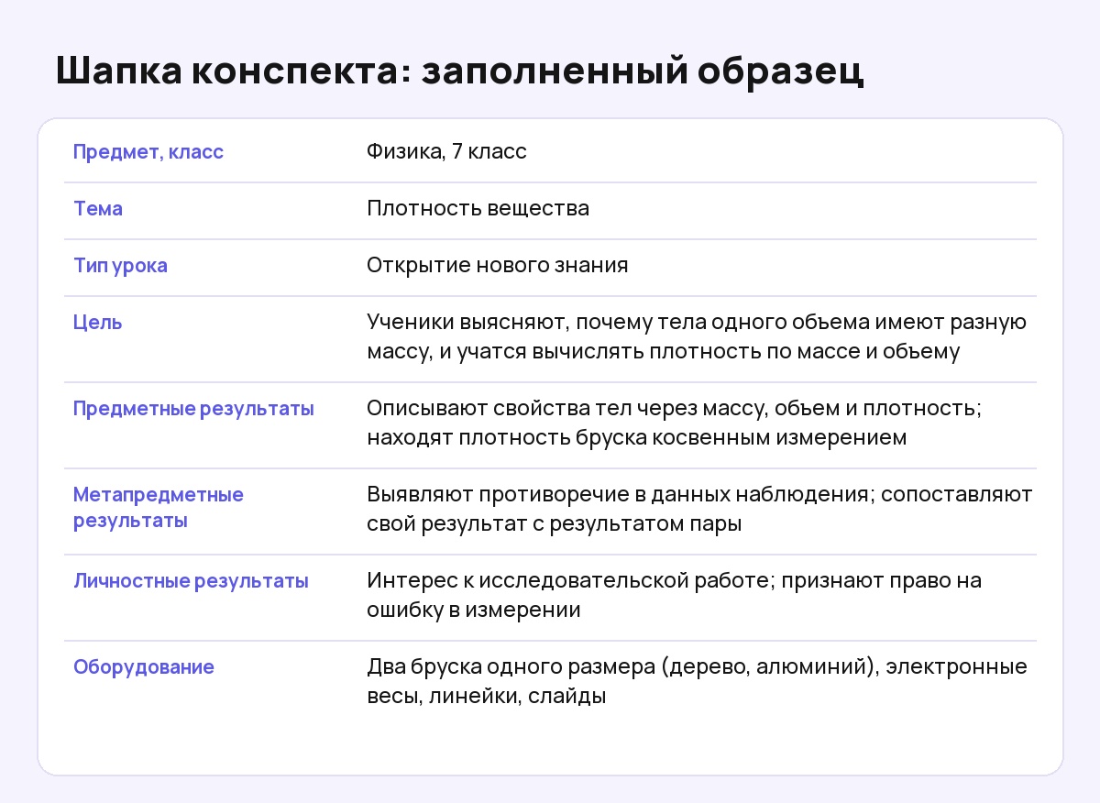Screen dimensions: 1100x803
Task: Select the label 'Цель'
Action: 98,323
